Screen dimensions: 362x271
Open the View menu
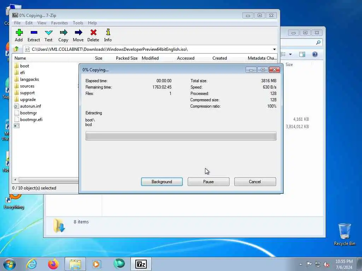click(42, 23)
